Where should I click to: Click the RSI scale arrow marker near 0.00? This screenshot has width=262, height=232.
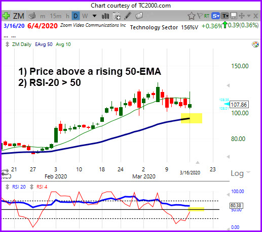tap(228, 228)
